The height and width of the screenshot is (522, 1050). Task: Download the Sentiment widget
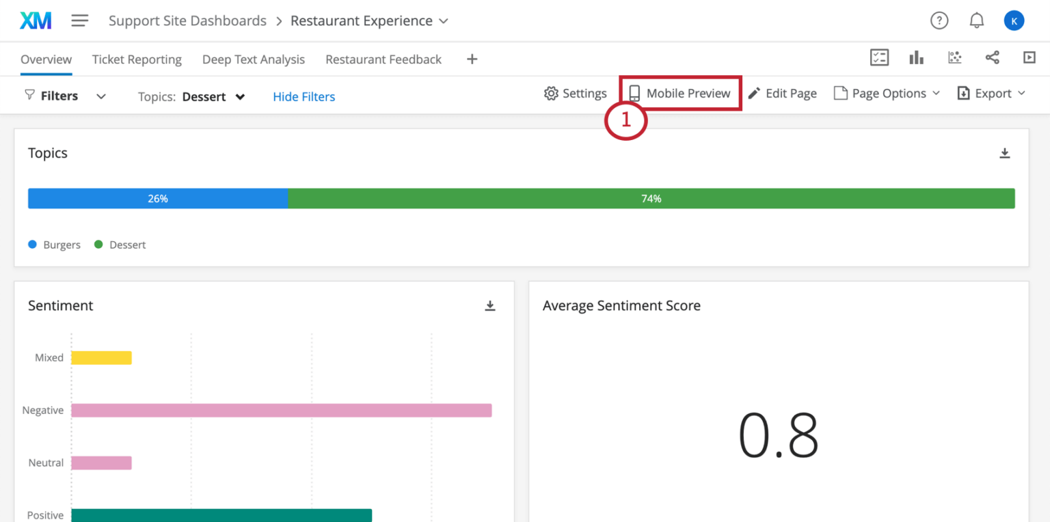pyautogui.click(x=489, y=306)
